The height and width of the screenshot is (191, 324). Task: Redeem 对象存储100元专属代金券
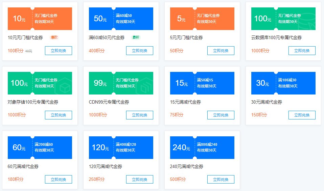pos(59,115)
